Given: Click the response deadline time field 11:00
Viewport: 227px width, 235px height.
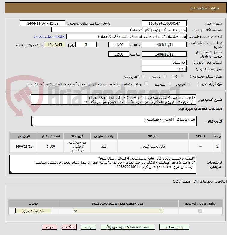Looking at the screenshot, I should pyautogui.click(x=118, y=45).
